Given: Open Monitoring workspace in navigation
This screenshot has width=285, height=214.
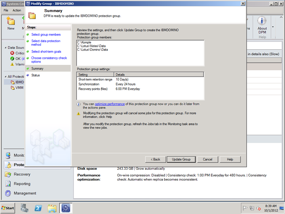Looking at the screenshot, I should pos(15,155).
